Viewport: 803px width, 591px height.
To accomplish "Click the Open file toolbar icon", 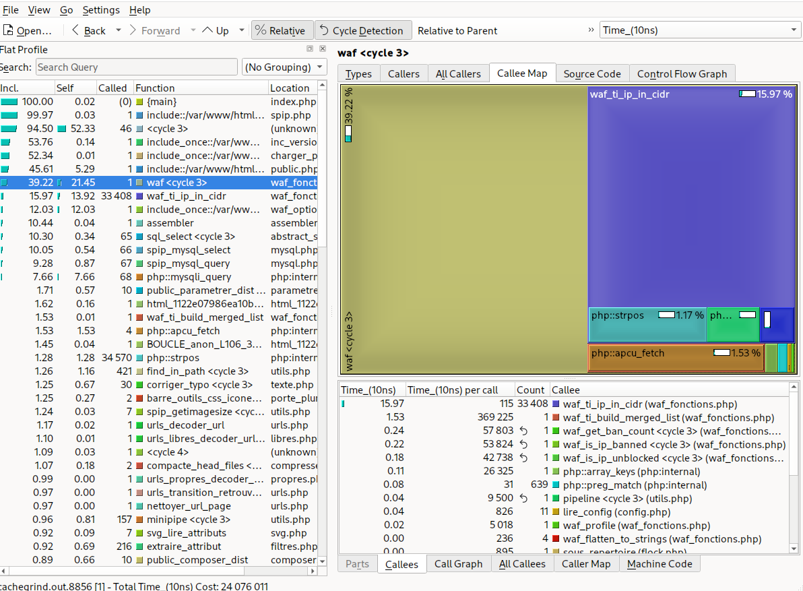I will coord(9,30).
